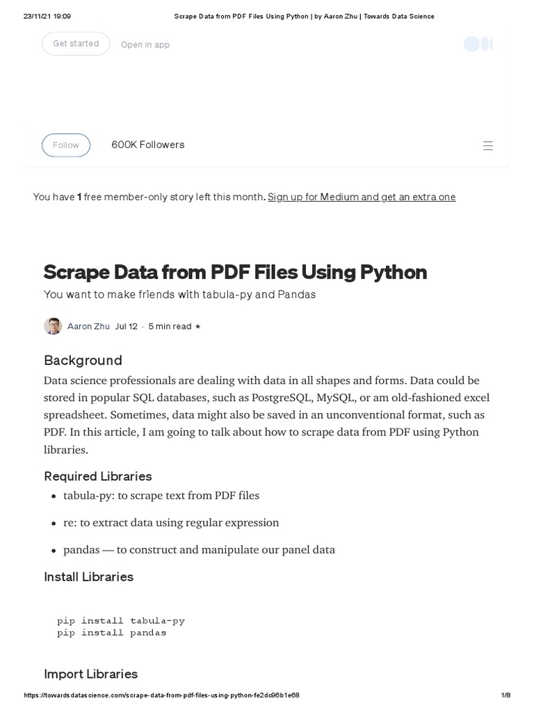This screenshot has height=712, width=534.
Task: View the 600K Followers count
Action: (x=148, y=145)
